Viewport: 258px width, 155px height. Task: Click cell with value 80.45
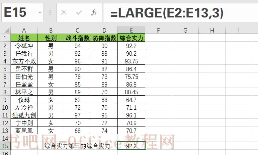[x=131, y=92]
